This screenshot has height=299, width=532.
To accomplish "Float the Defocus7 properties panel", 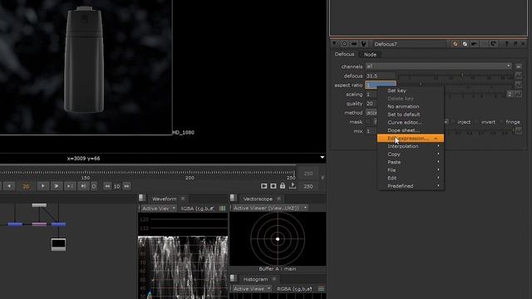I will point(515,44).
